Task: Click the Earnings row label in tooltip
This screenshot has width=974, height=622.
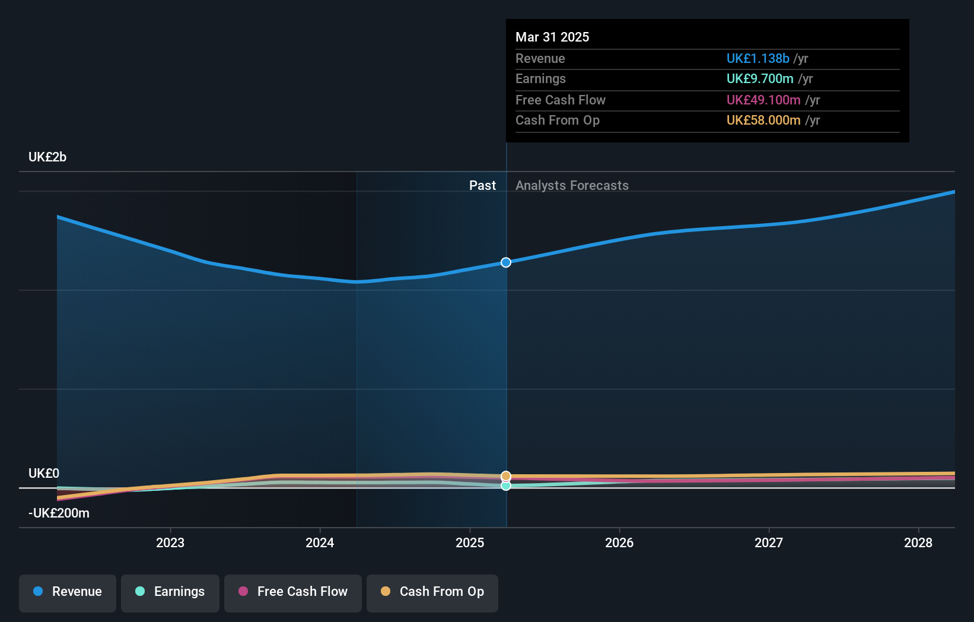Action: pos(540,79)
